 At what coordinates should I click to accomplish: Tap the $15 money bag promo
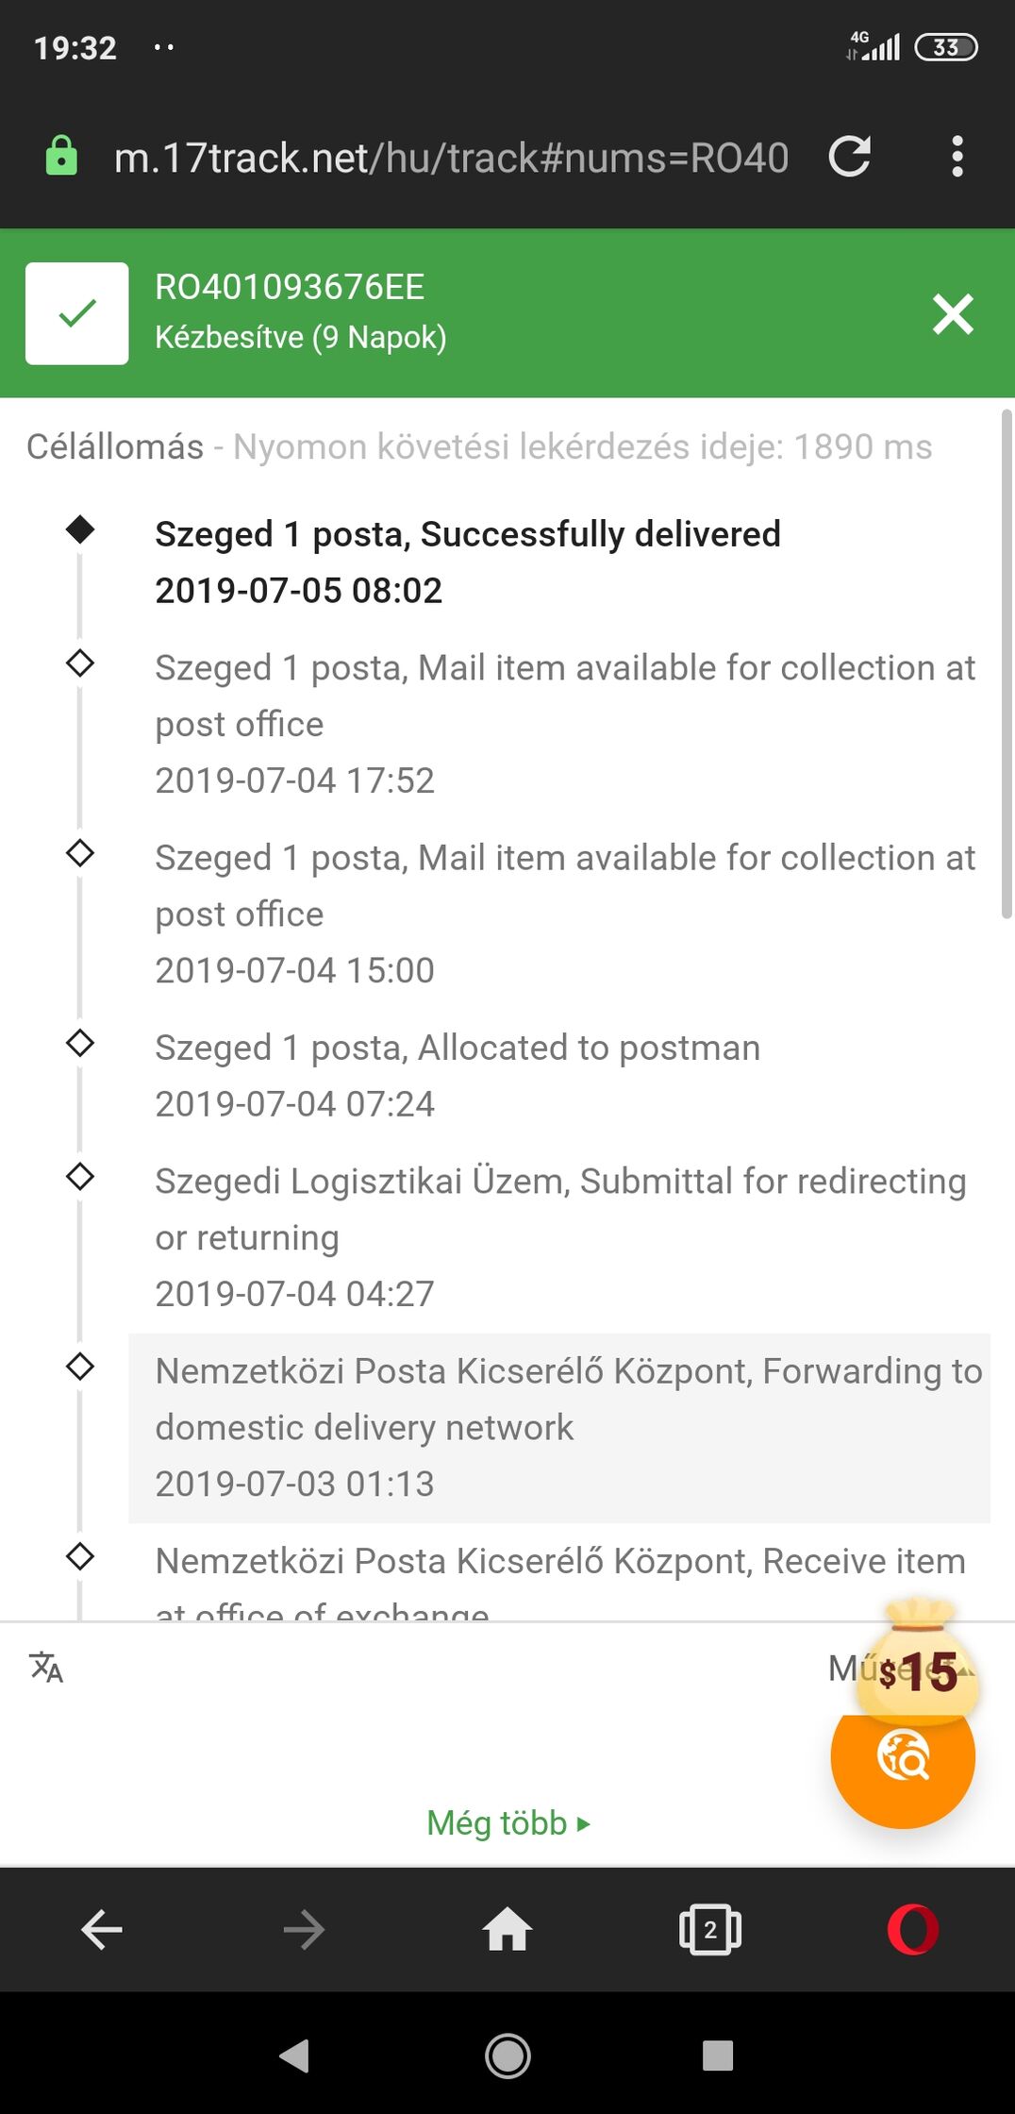click(917, 1657)
